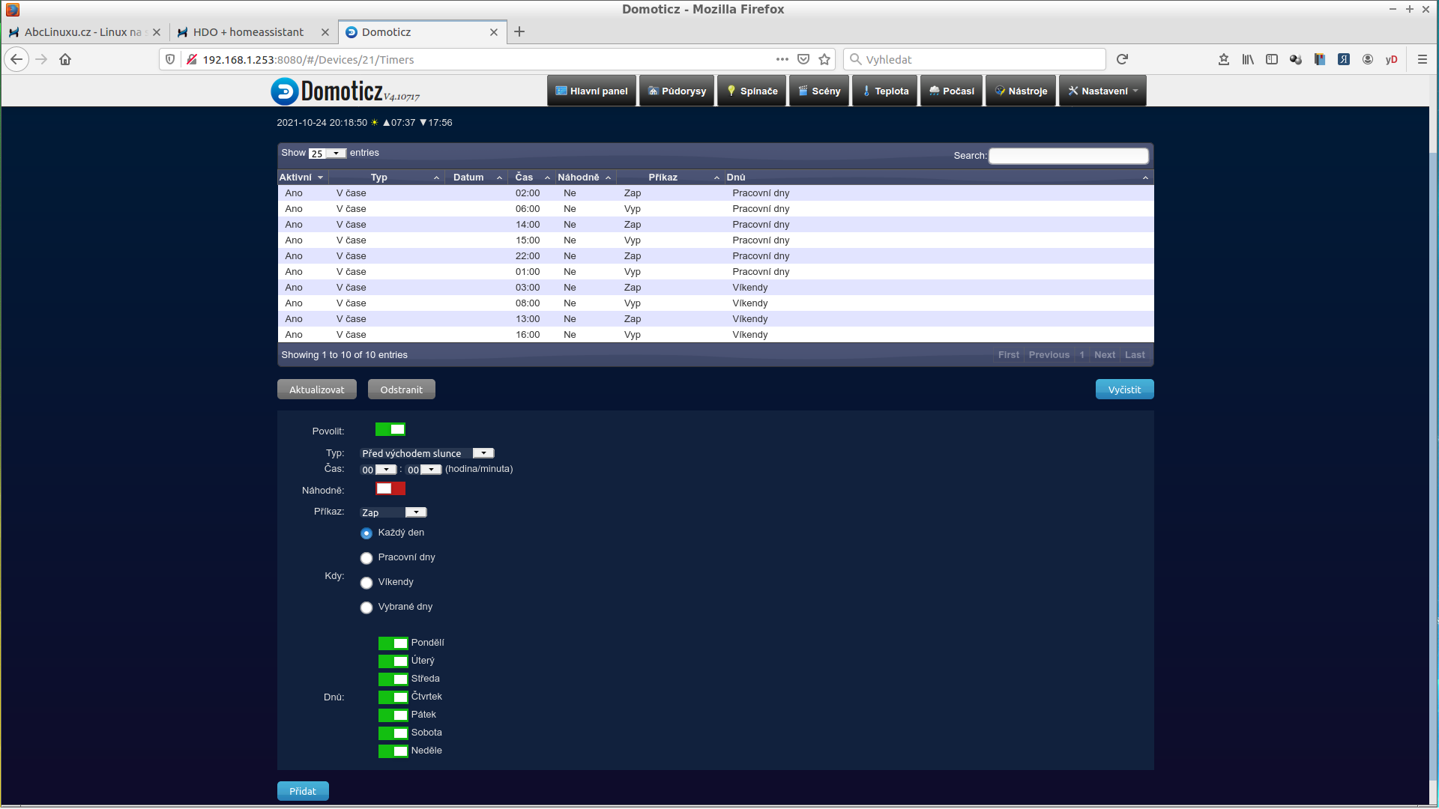Viewport: 1439px width, 809px height.
Task: Open the Firefox account icon
Action: tap(1368, 59)
